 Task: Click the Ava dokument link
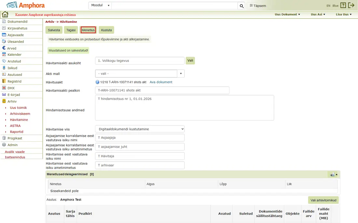161,82
